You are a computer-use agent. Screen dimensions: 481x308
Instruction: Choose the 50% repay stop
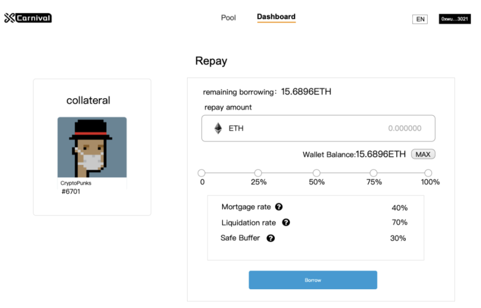coord(316,173)
